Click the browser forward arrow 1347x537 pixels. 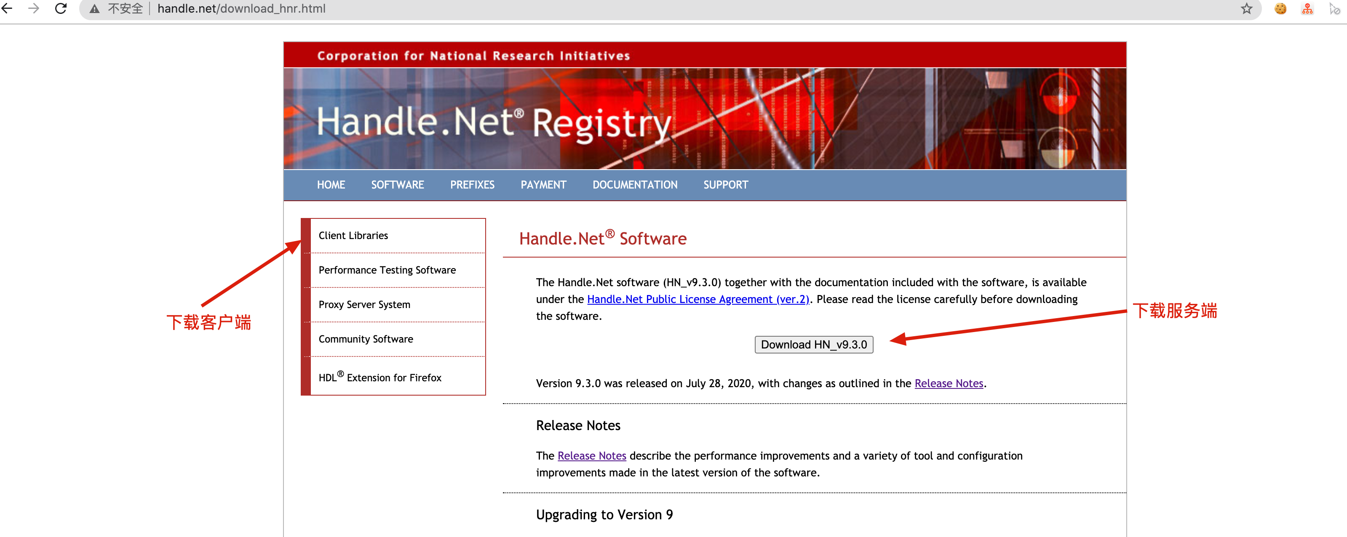click(x=34, y=8)
